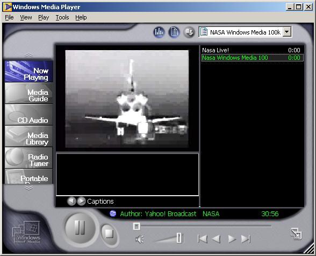The height and width of the screenshot is (256, 316).
Task: Select the Nasa Live! playlist entry
Action: [253, 50]
